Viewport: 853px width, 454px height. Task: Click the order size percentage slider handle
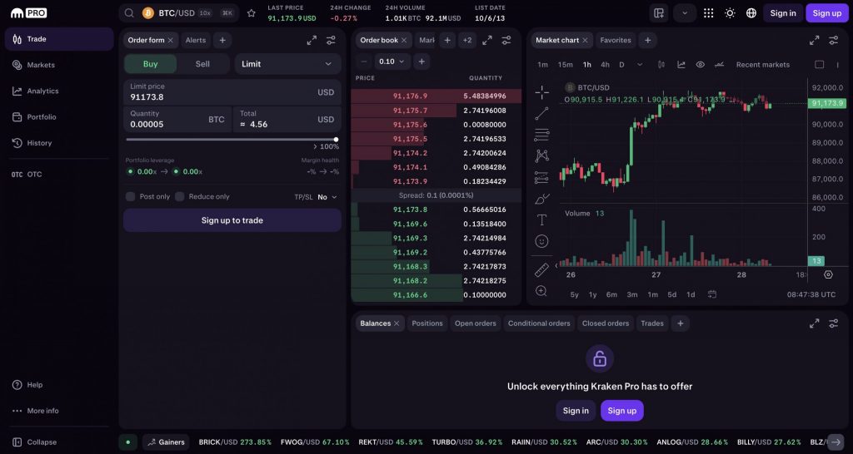(x=337, y=140)
